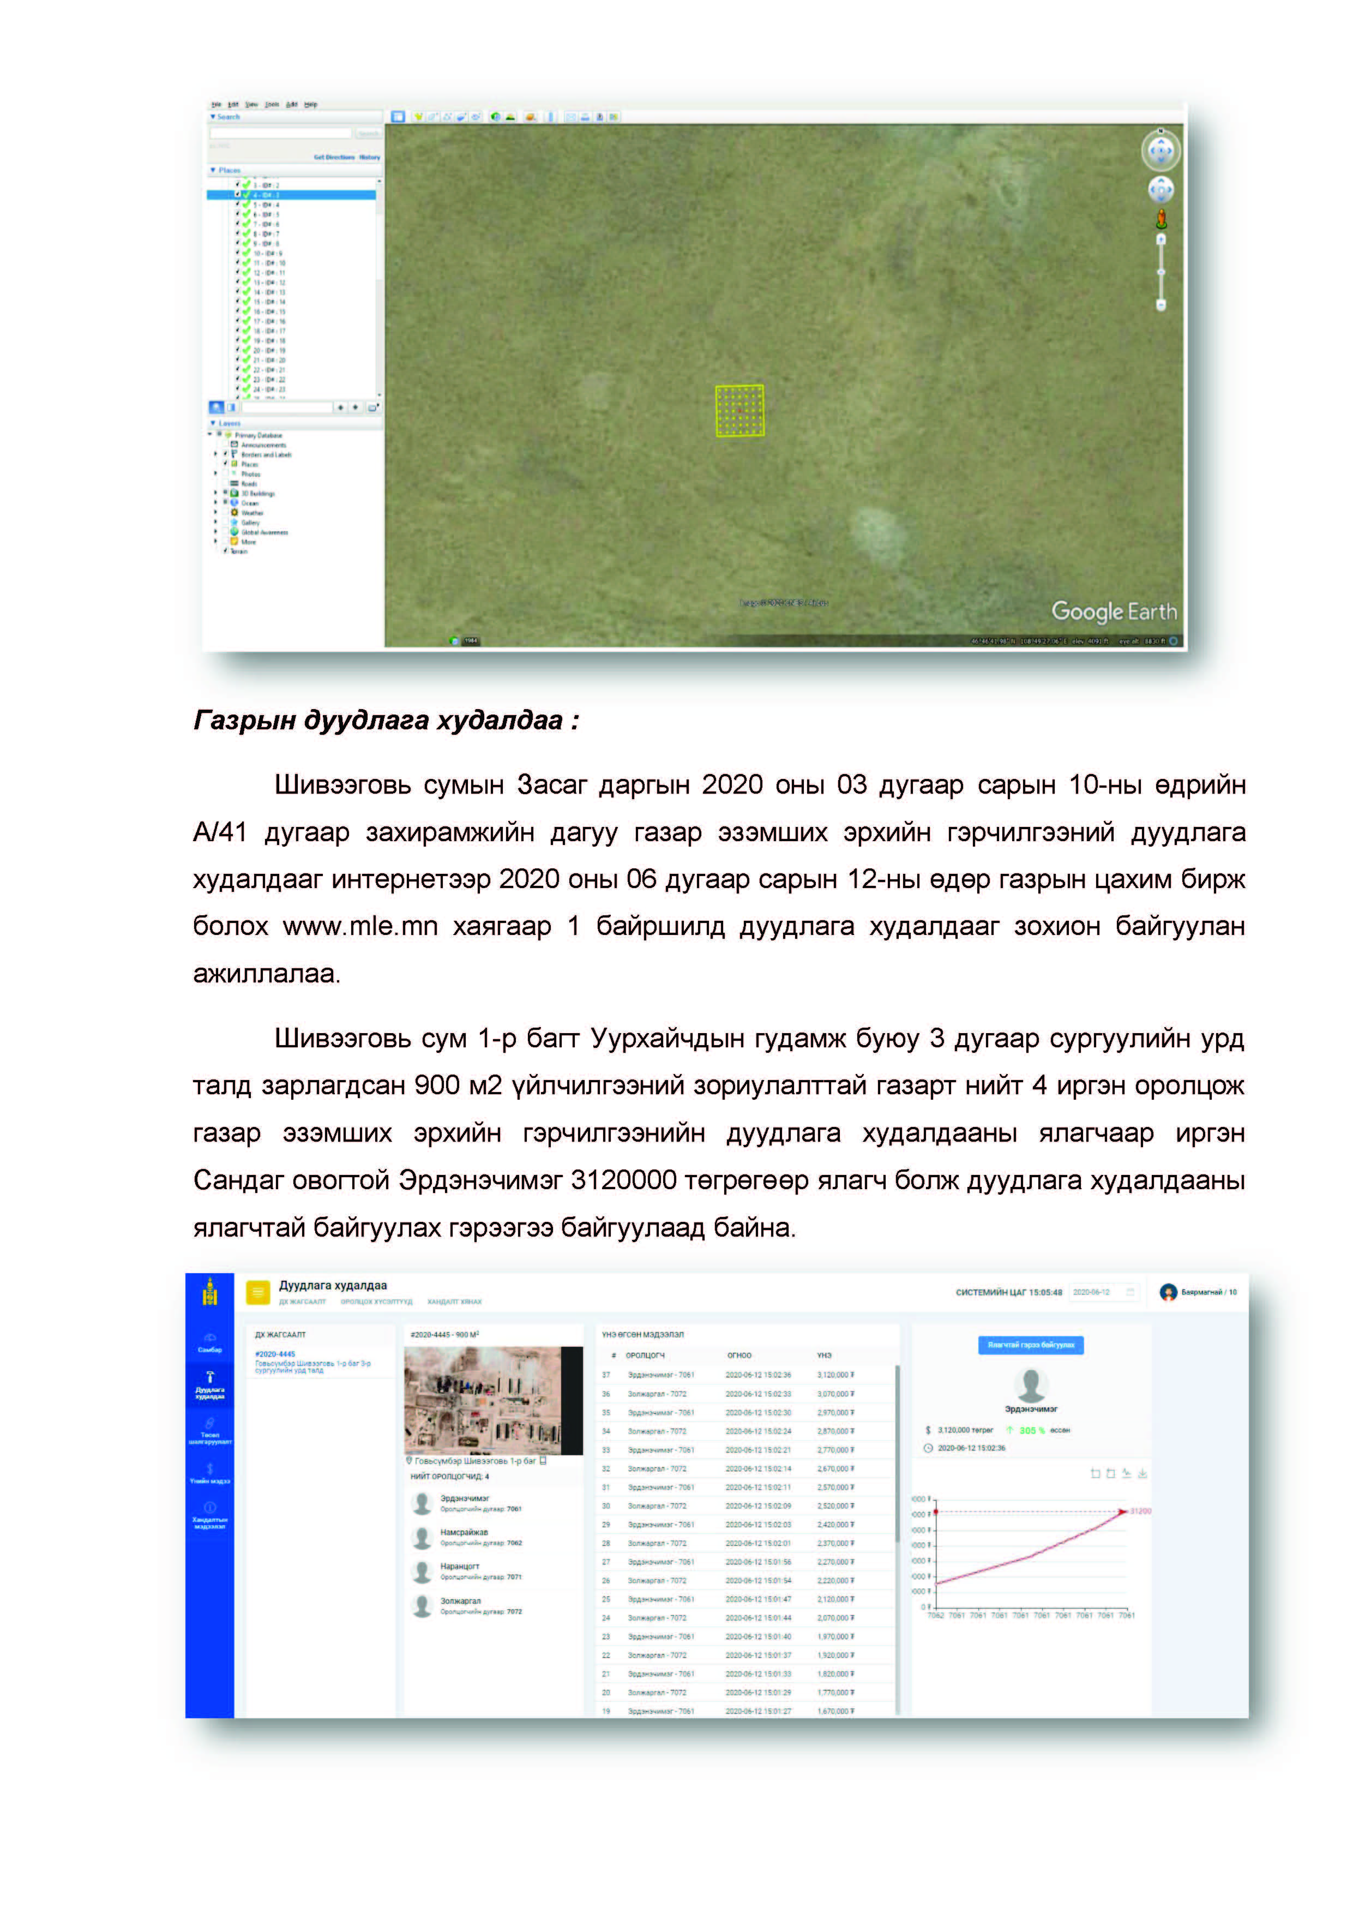This screenshot has width=1353, height=1913.
Task: Open the File menu in Google Earth
Action: (x=217, y=105)
